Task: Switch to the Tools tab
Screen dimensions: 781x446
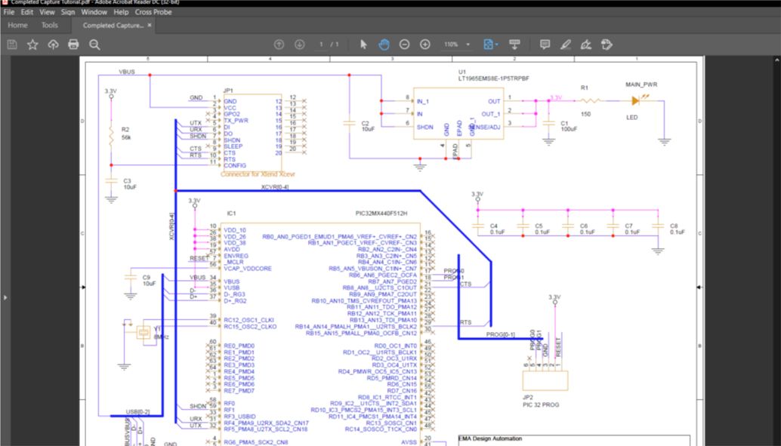Action: [50, 25]
